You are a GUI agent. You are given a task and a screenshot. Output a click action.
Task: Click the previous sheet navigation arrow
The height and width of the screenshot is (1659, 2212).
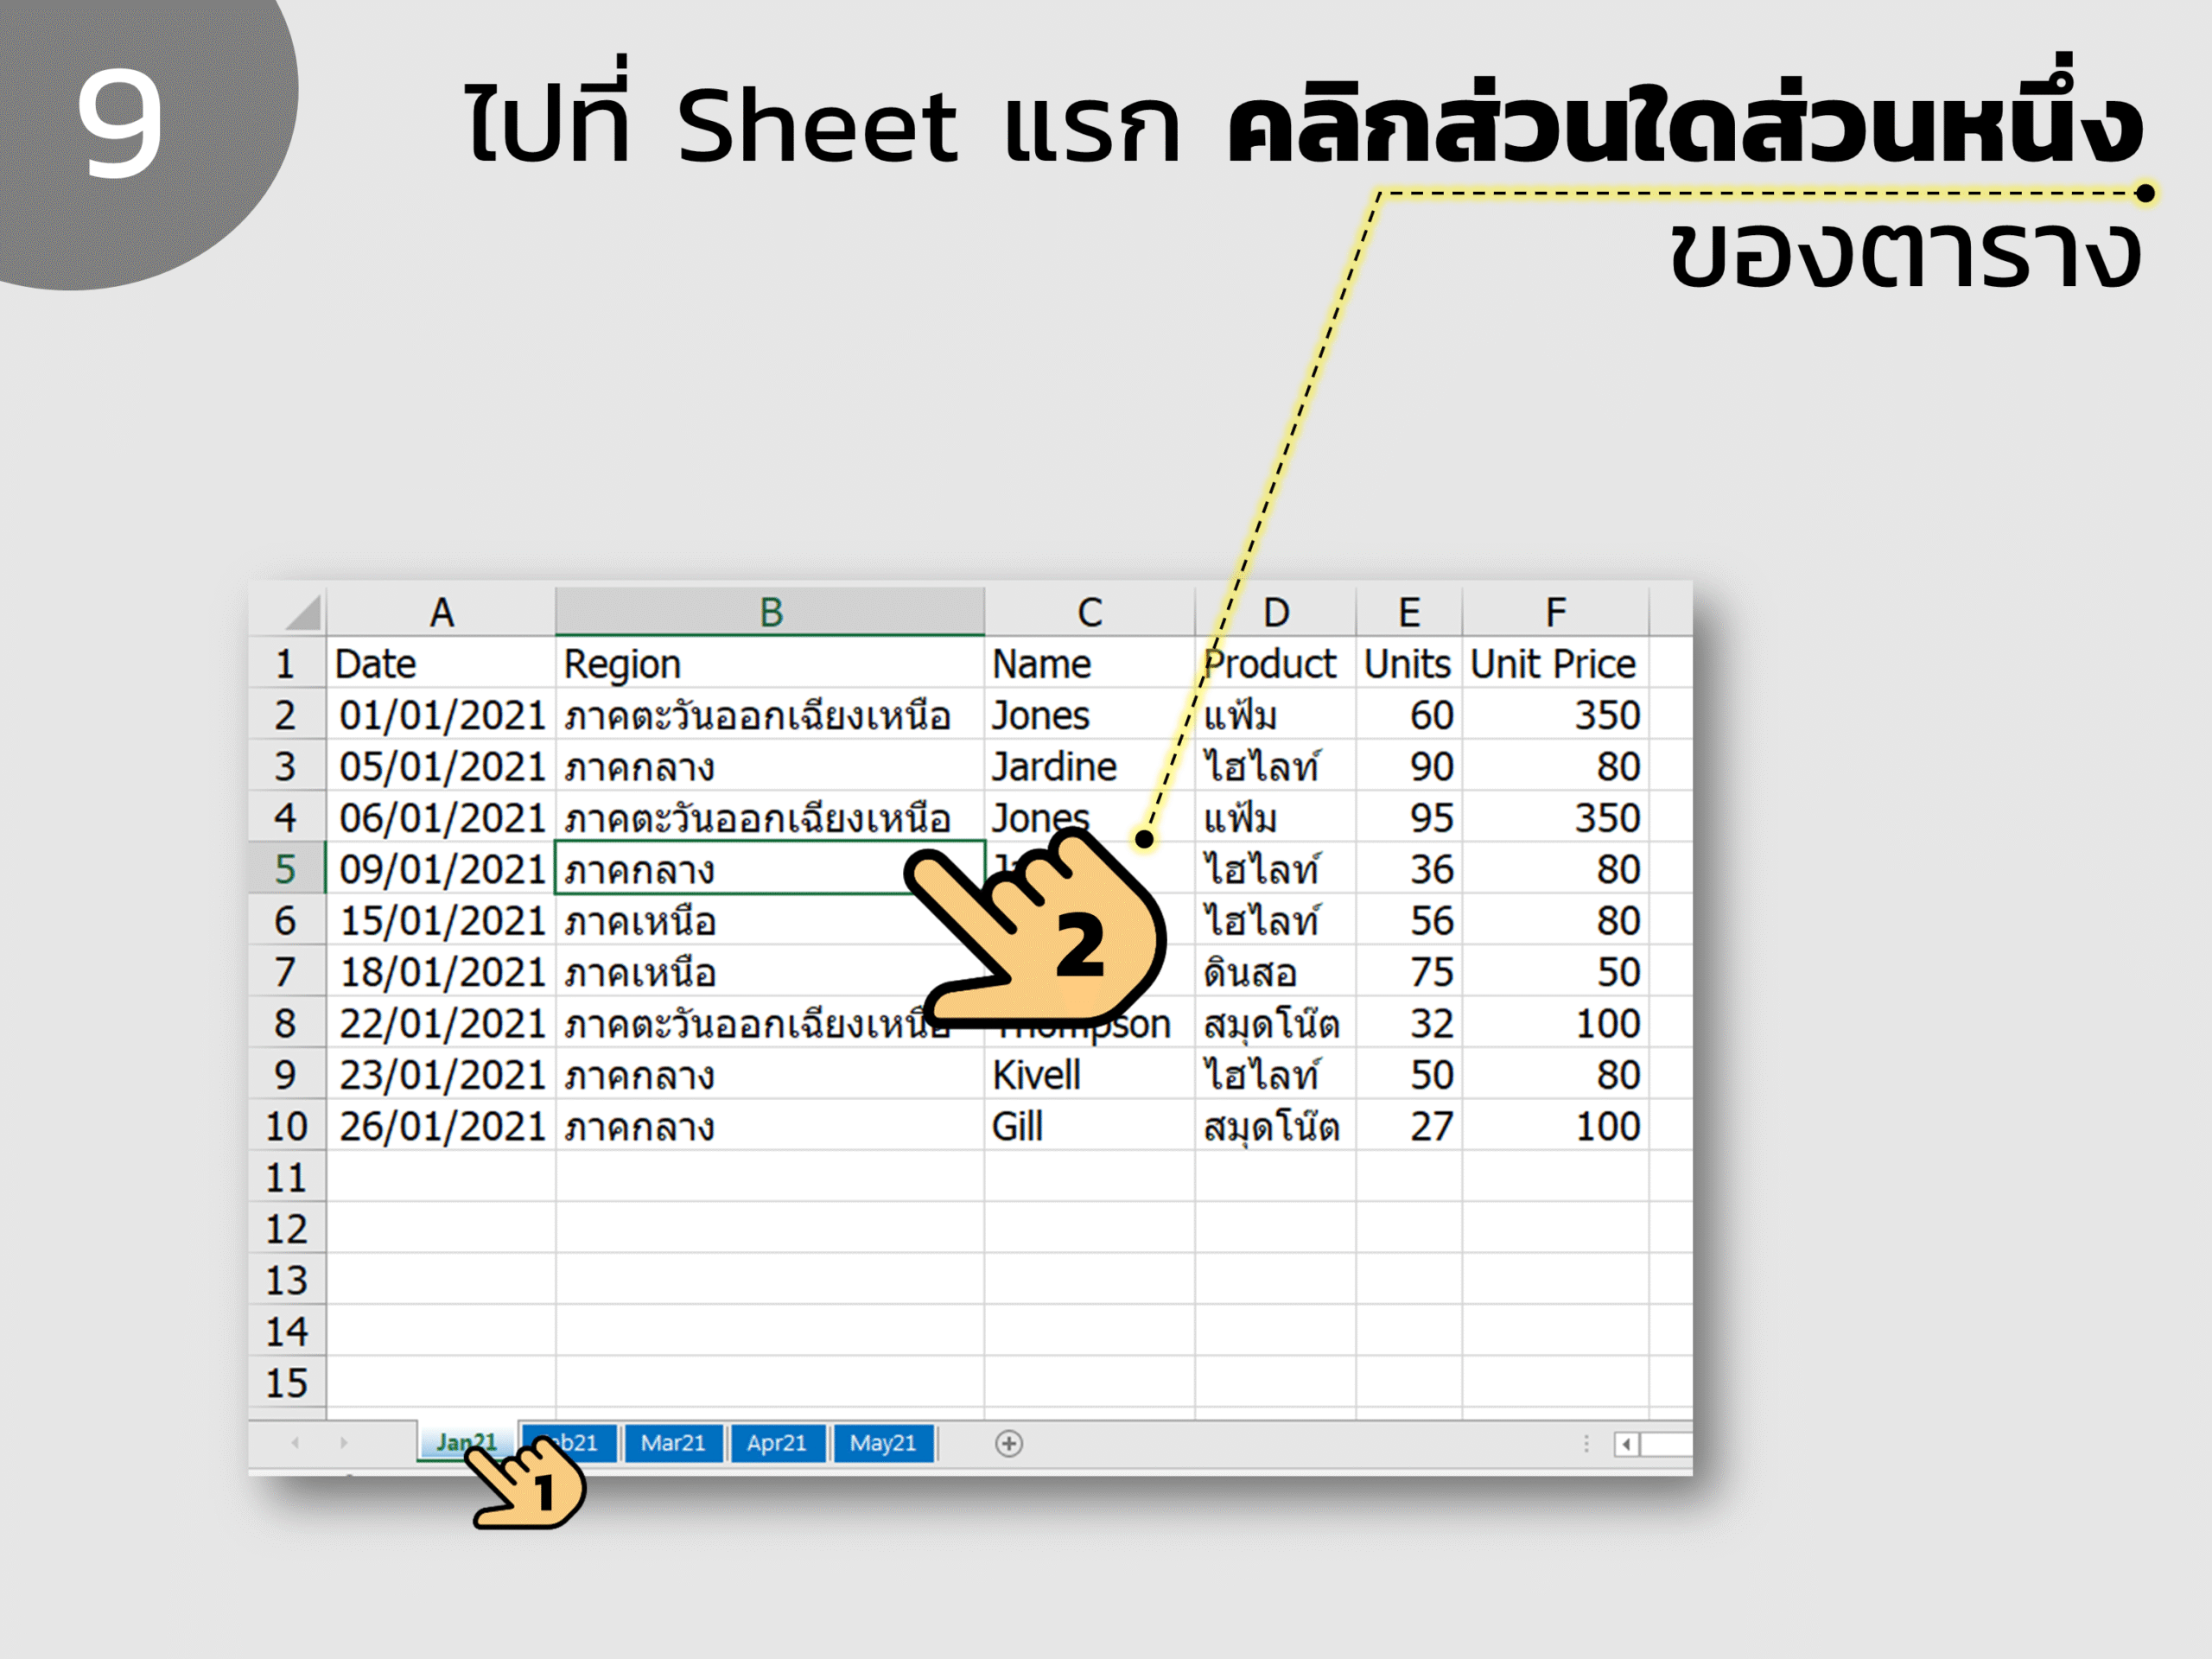[x=295, y=1442]
